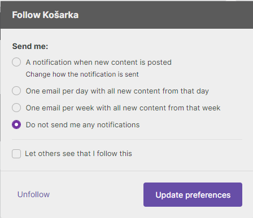Screen dimensions: 253x218
Task: Select the new content notification radio button
Action: coord(16,62)
